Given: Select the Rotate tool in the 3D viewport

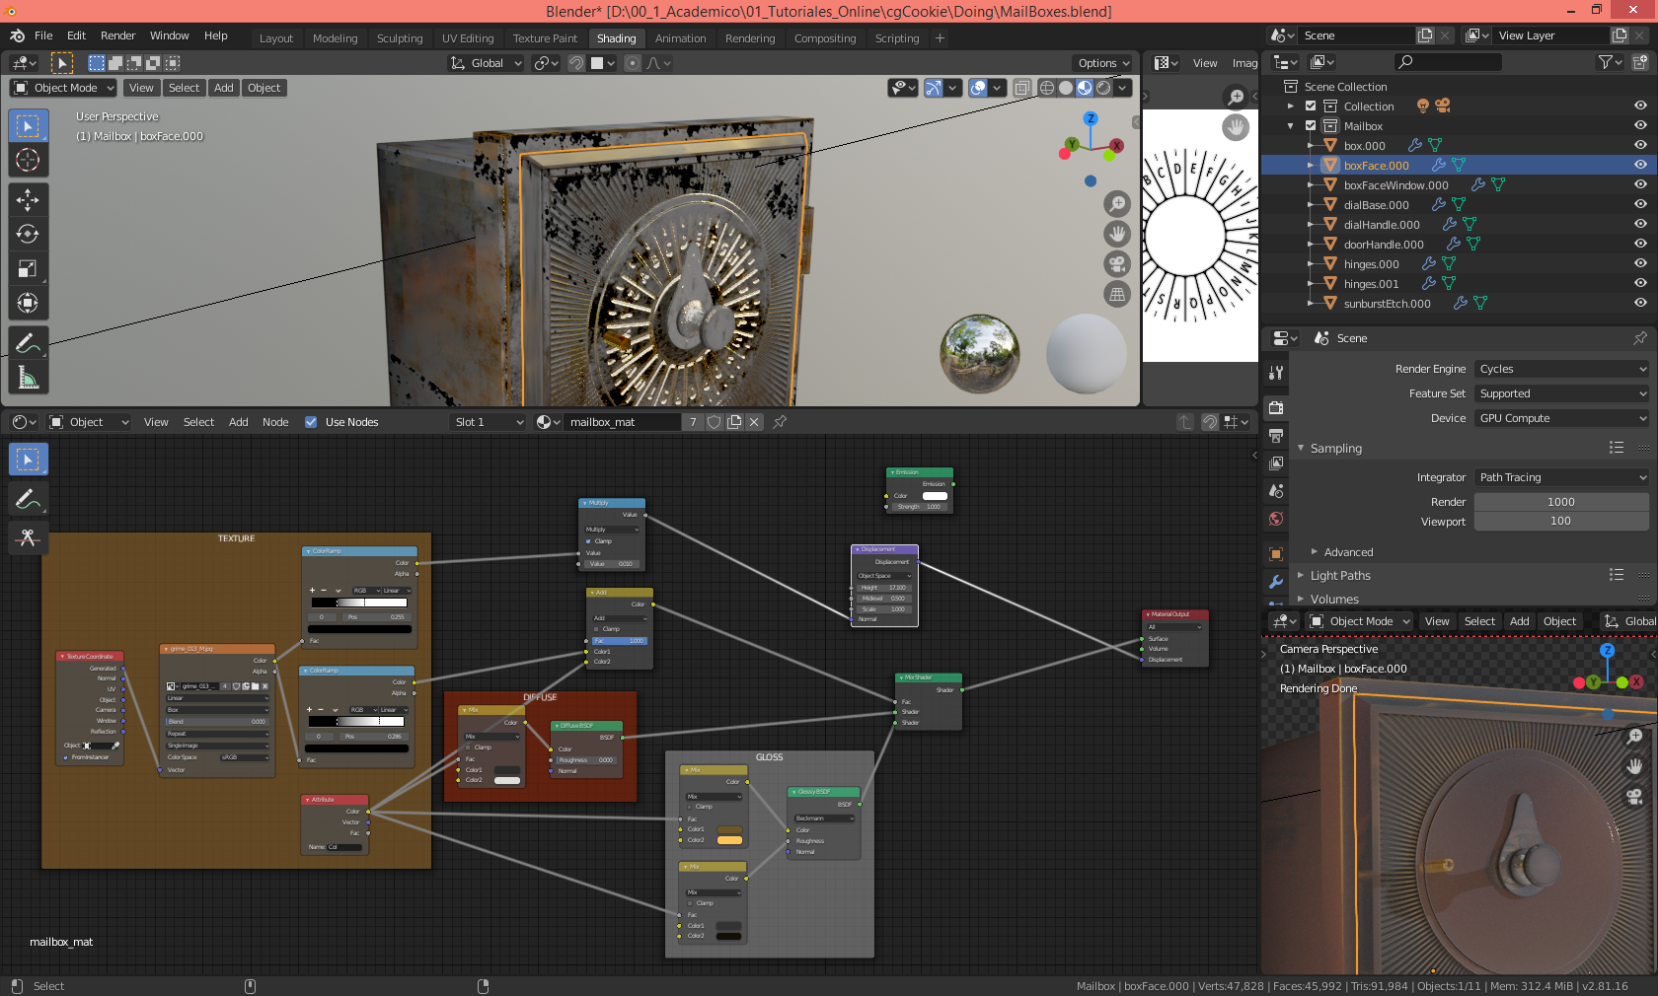Looking at the screenshot, I should click(28, 234).
